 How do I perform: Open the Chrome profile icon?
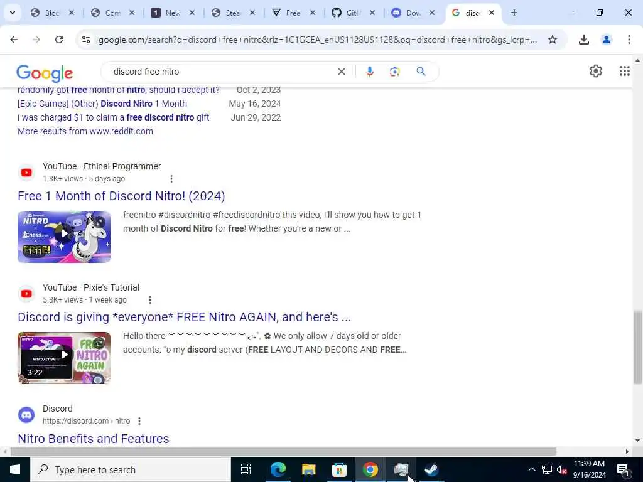606,40
